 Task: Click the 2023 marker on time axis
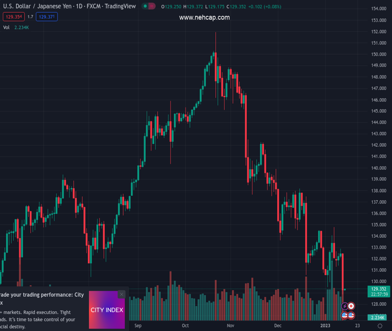(x=325, y=325)
